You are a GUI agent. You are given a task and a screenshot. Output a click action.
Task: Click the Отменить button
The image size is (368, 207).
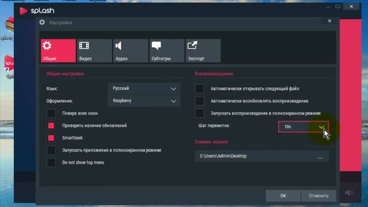click(319, 195)
